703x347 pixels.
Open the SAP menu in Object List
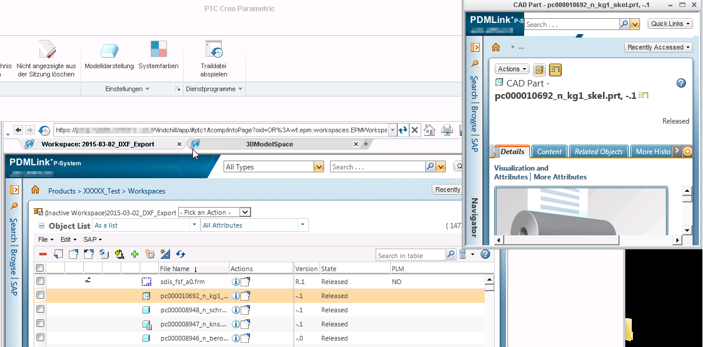[x=93, y=239]
